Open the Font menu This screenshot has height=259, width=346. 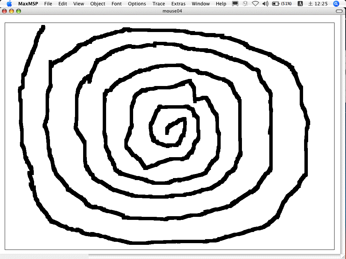(x=117, y=4)
